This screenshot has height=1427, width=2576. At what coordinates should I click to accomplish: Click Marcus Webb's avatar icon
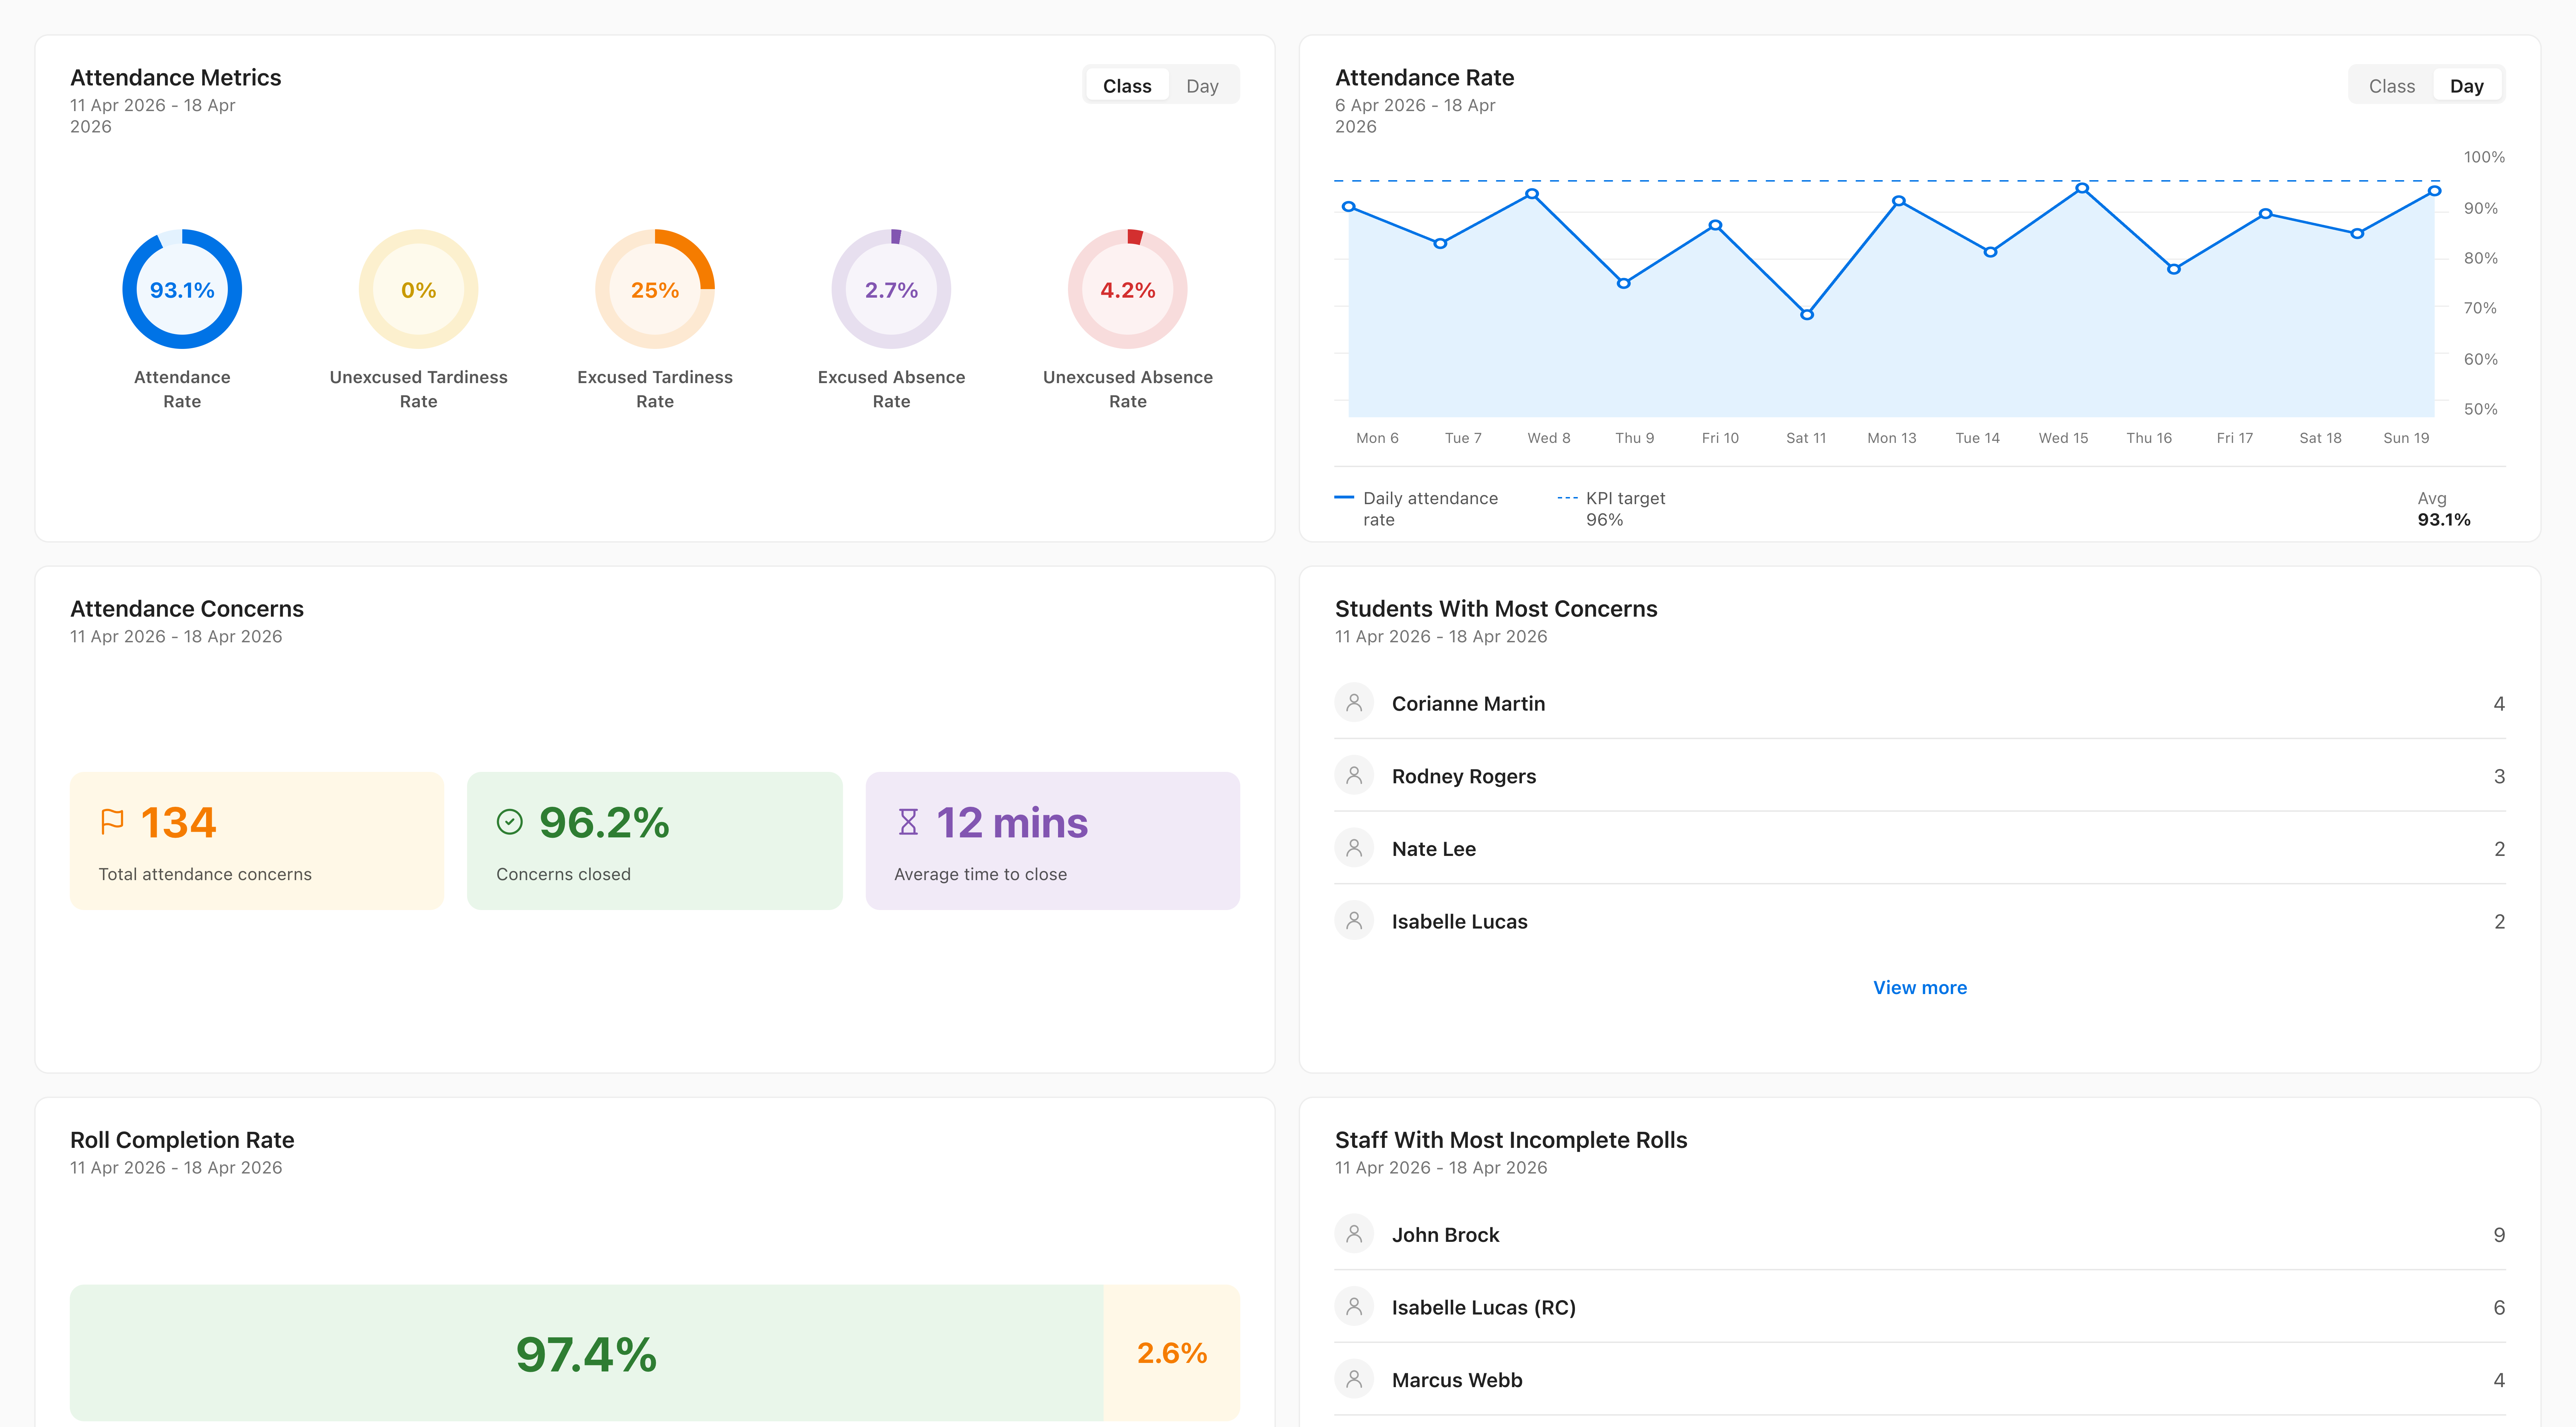pyautogui.click(x=1354, y=1379)
